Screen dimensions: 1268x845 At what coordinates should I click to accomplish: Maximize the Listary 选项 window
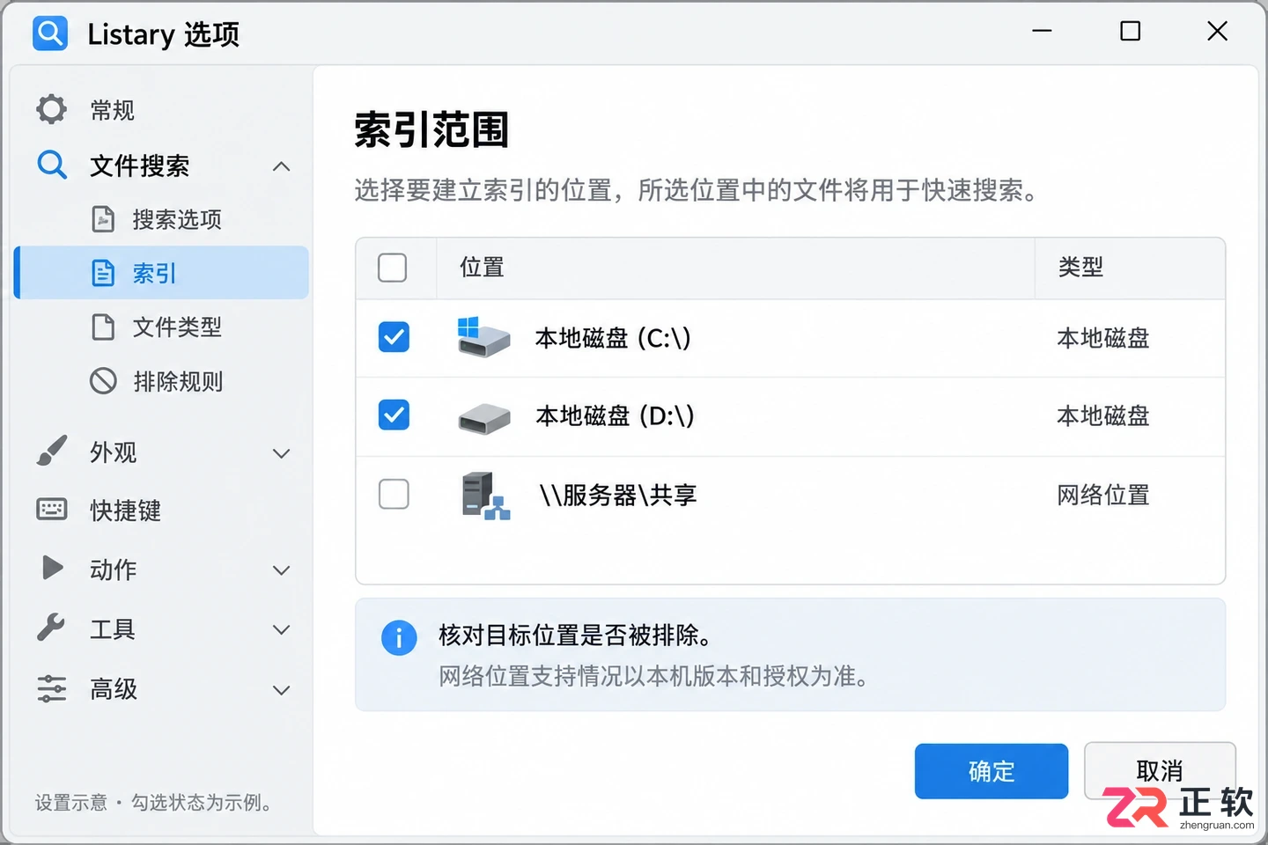tap(1130, 32)
